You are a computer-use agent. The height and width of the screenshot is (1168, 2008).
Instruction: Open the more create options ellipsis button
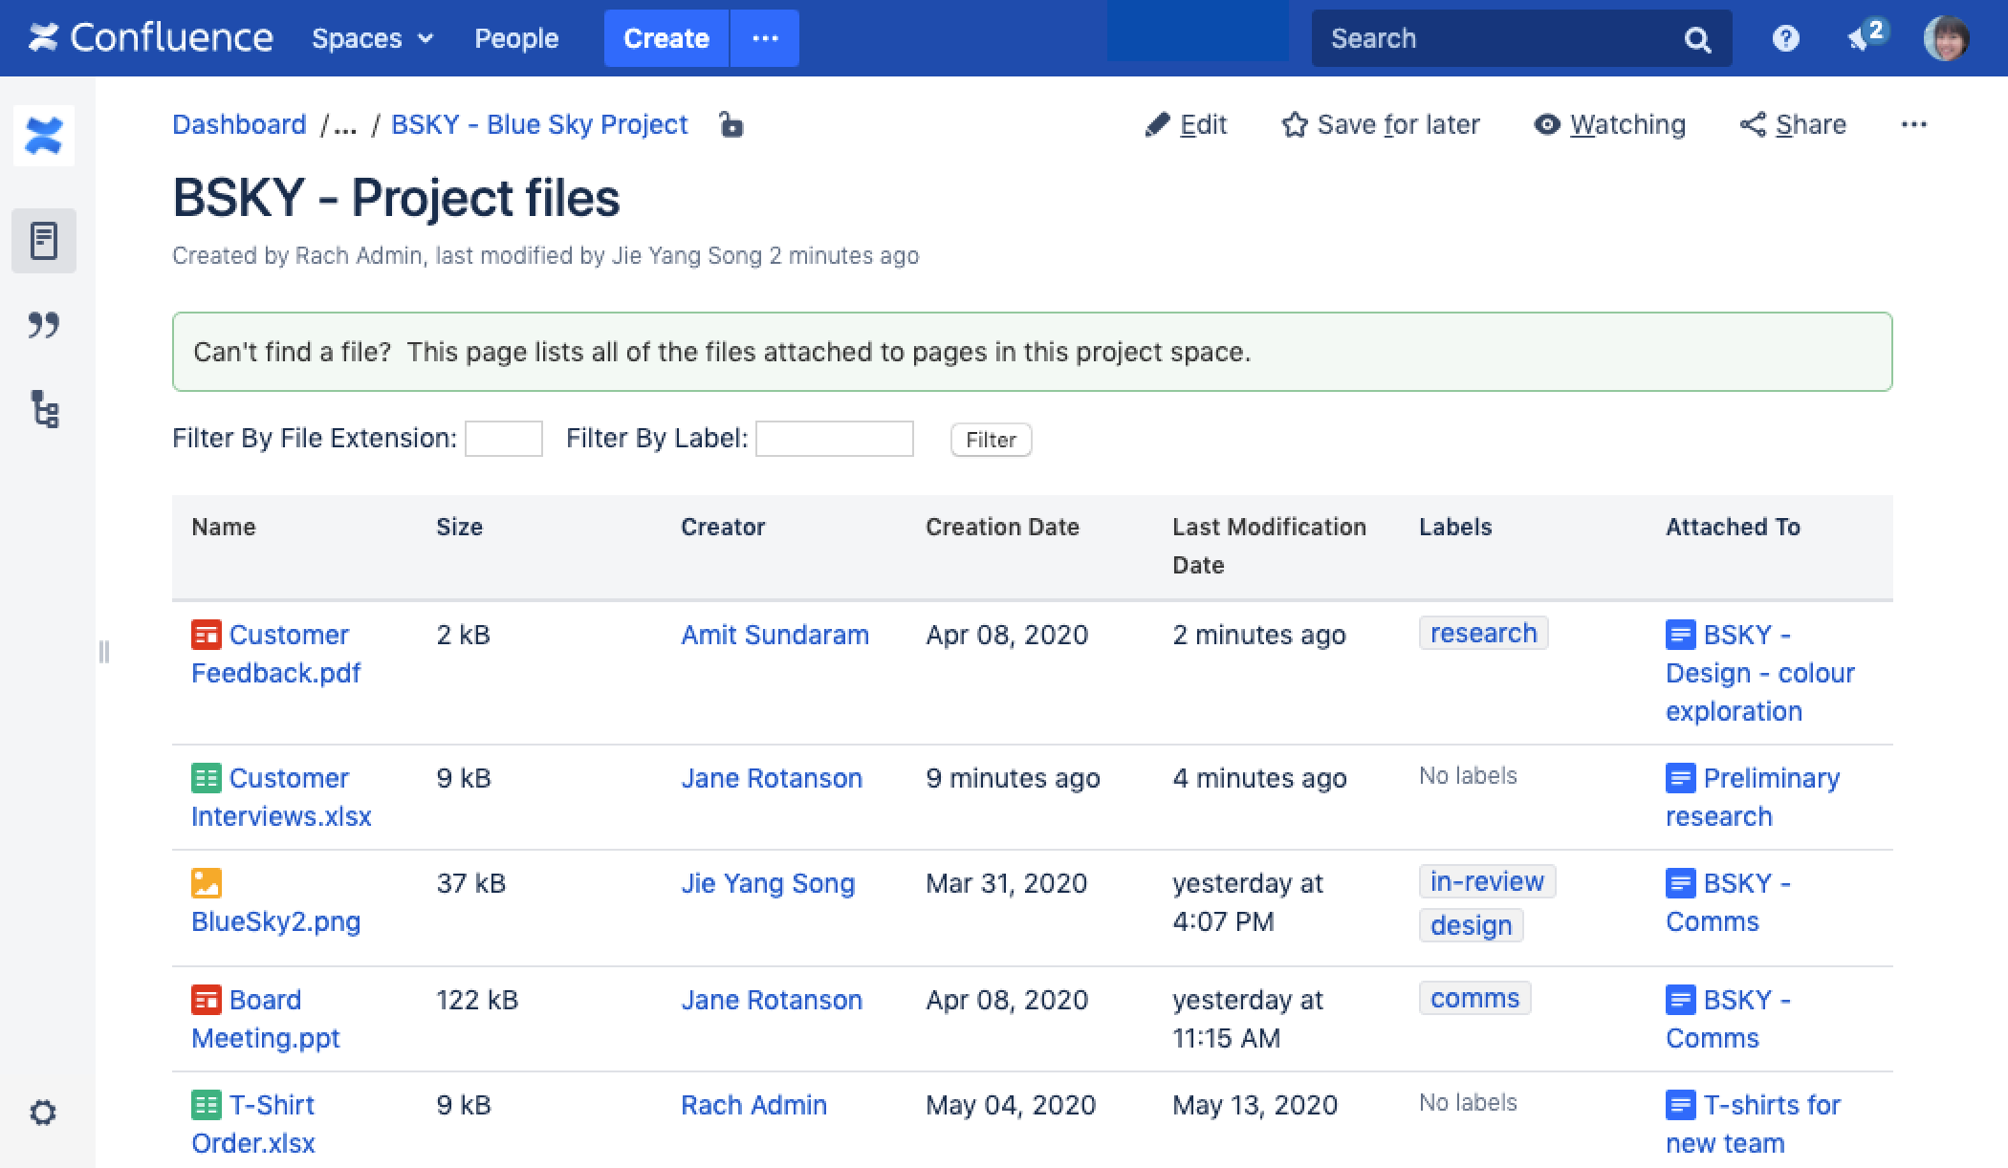[765, 38]
